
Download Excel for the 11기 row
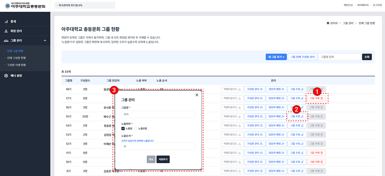pos(232,153)
